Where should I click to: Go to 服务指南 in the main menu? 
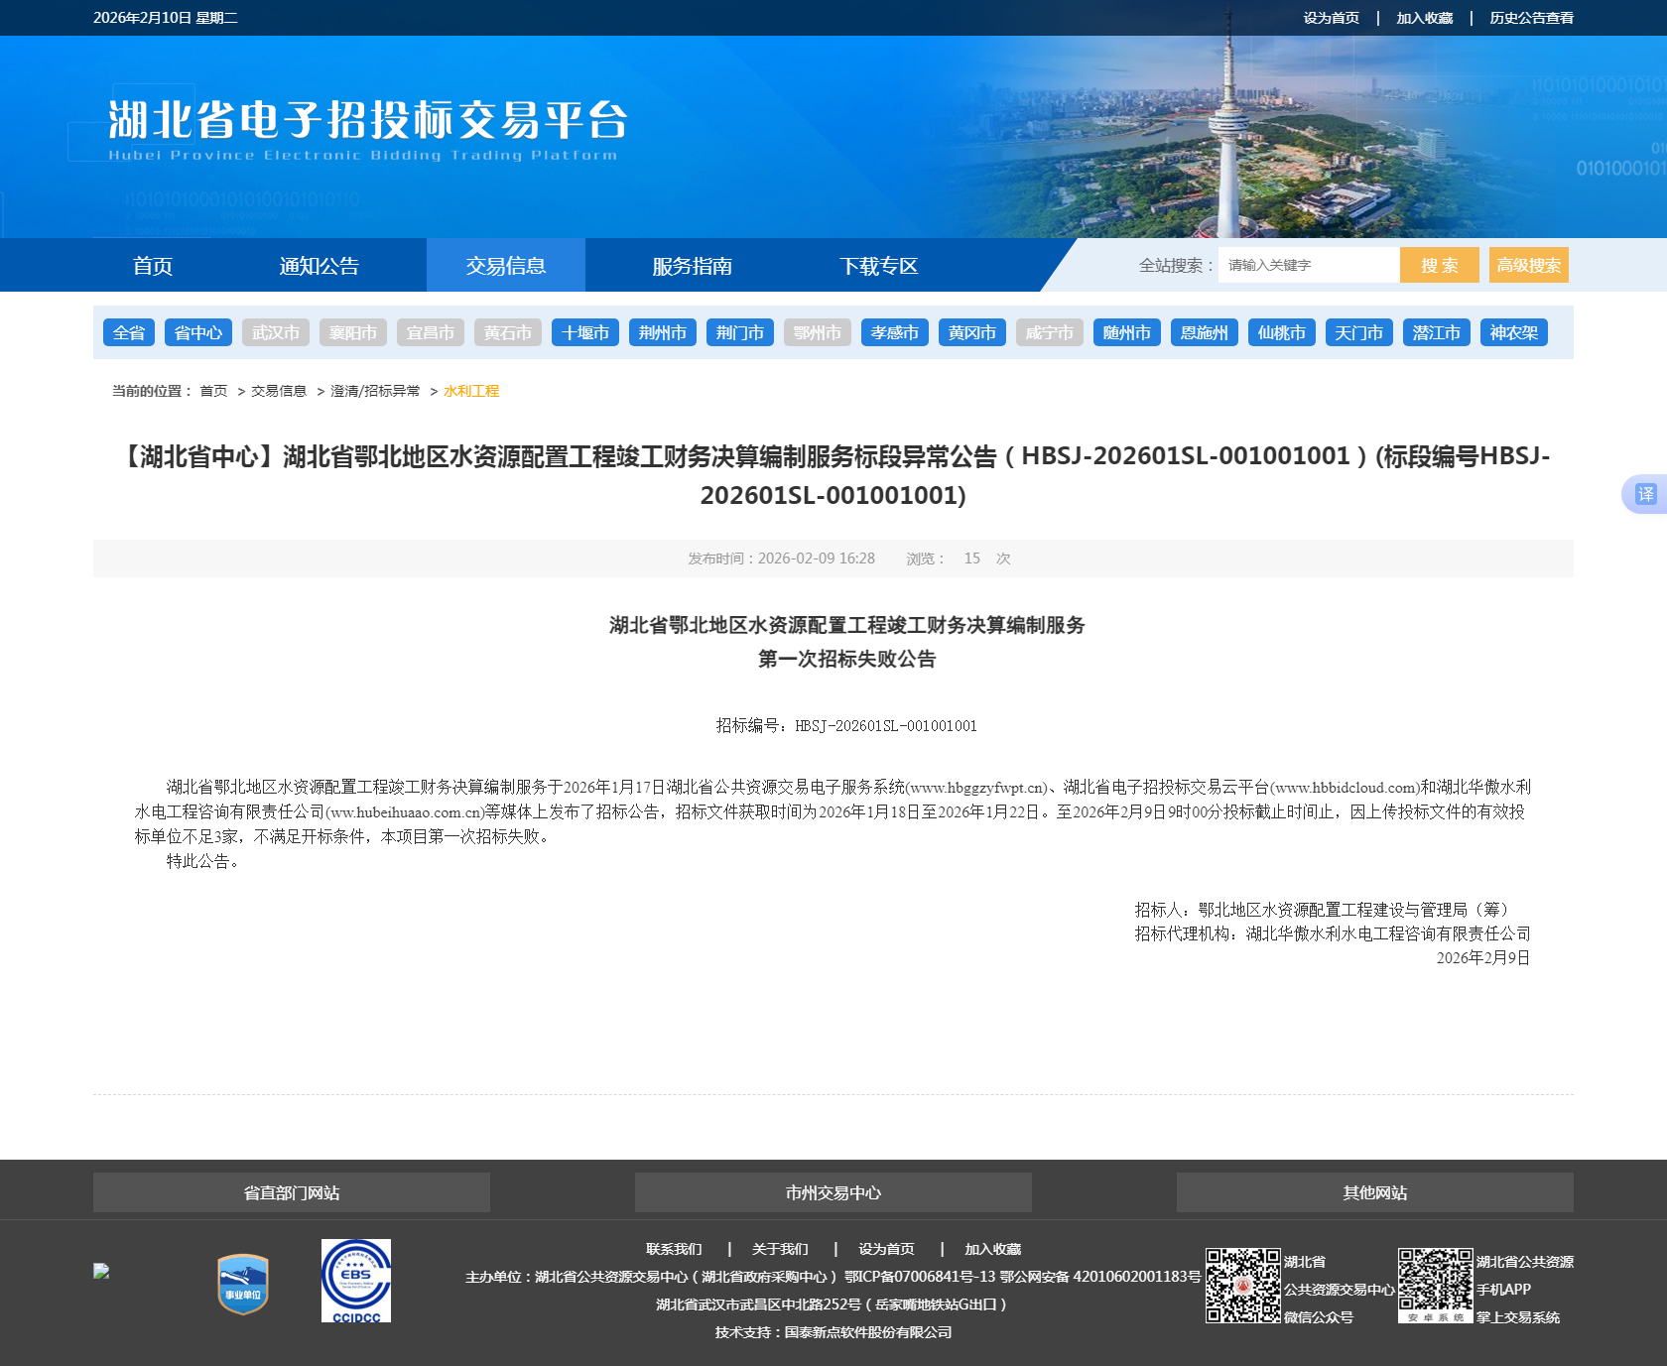(x=692, y=266)
